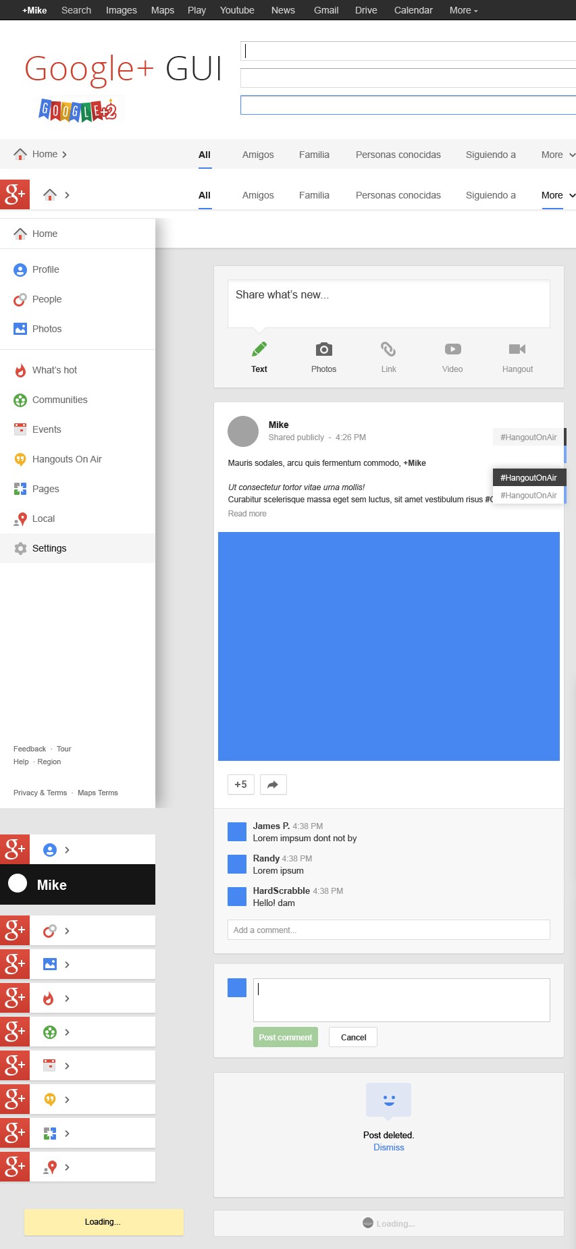
Task: Click the Profile icon in sidebar
Action: point(20,269)
